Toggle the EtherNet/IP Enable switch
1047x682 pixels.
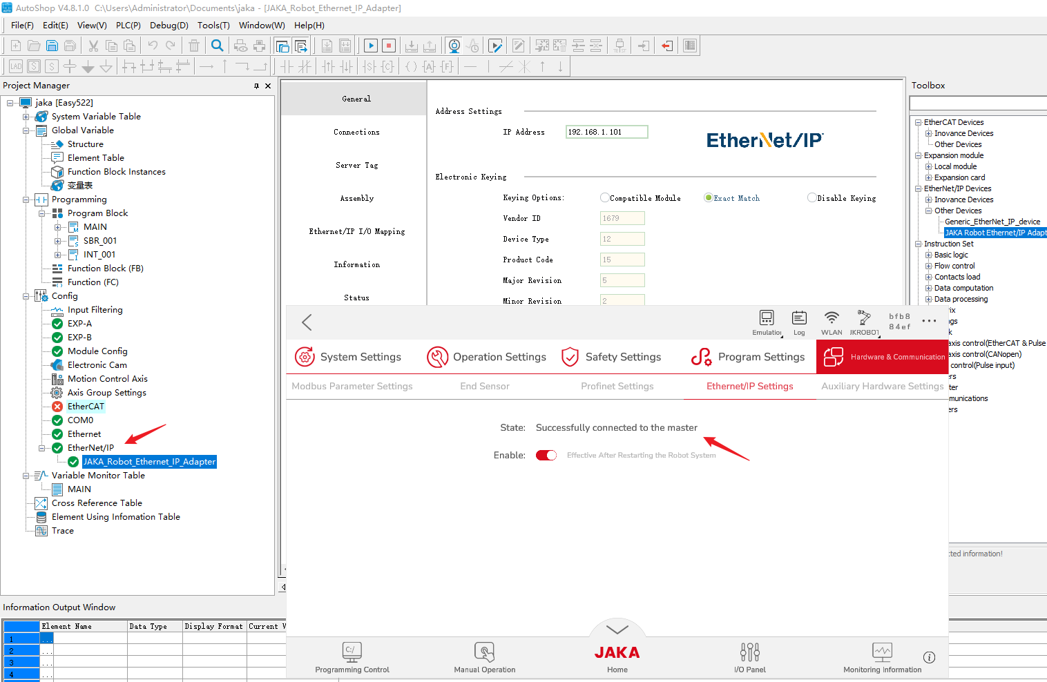click(x=546, y=456)
